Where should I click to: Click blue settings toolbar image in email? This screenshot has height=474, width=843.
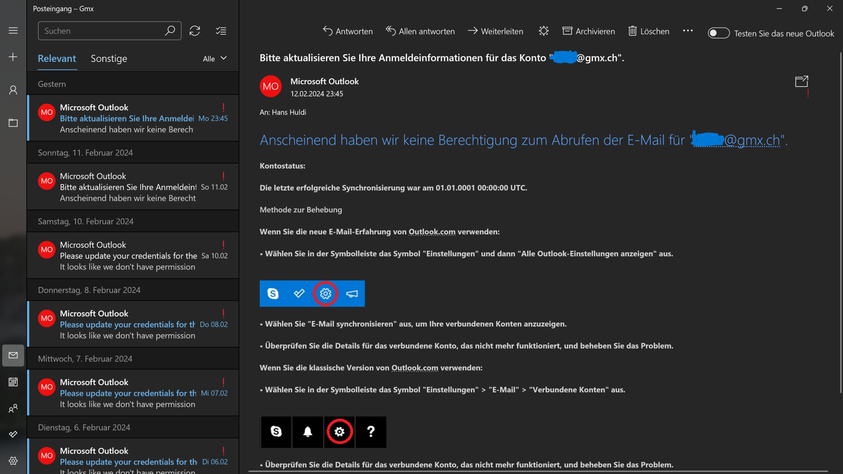(x=312, y=293)
